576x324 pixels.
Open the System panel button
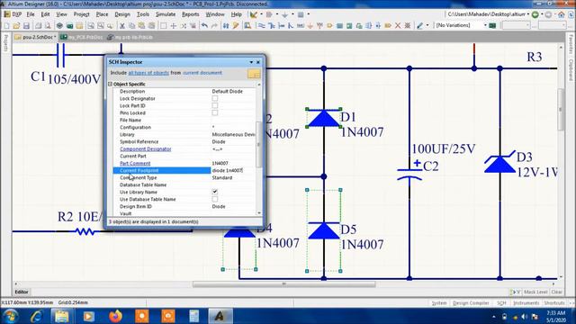(x=439, y=303)
